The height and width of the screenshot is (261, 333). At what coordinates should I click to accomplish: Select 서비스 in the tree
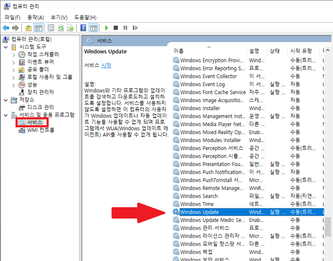pyautogui.click(x=35, y=122)
